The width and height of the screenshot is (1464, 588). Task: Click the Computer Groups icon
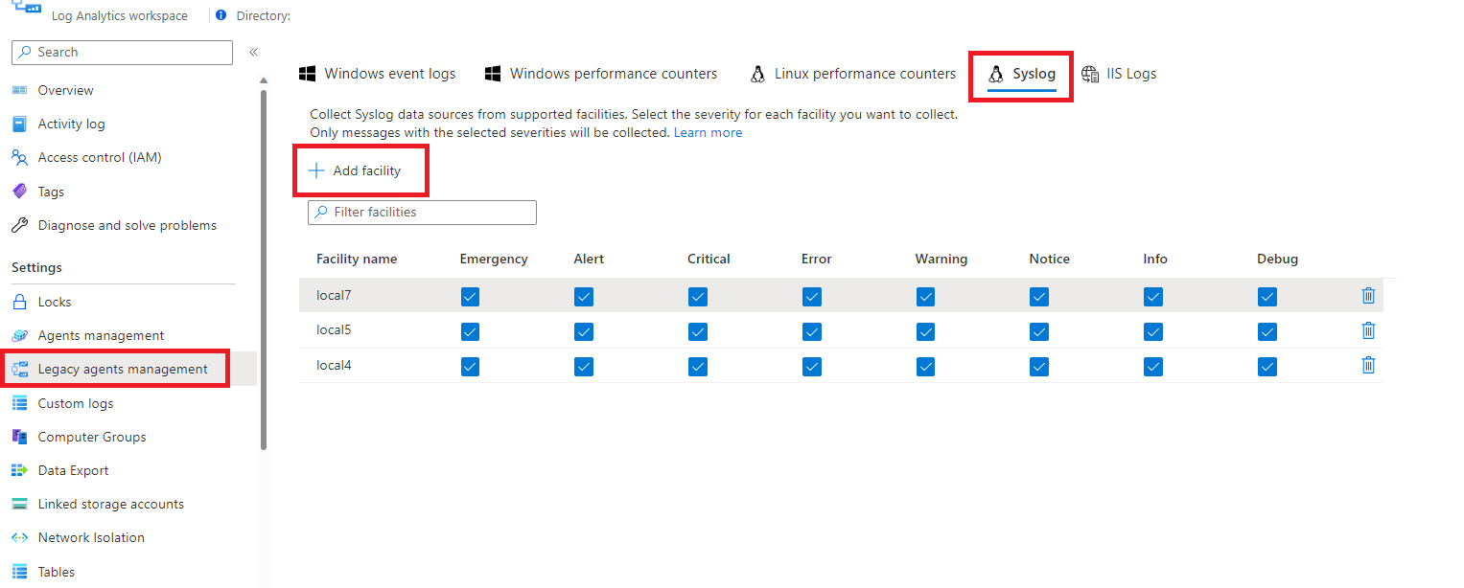19,437
